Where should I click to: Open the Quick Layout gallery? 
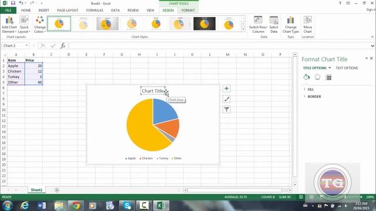point(24,25)
